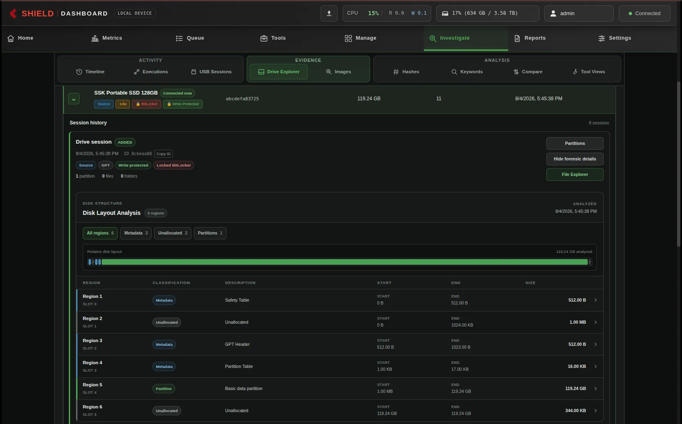Click the Queue list icon

(180, 38)
